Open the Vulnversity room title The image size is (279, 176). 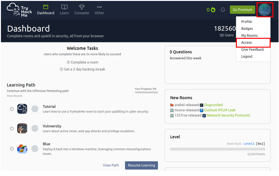pos(52,126)
